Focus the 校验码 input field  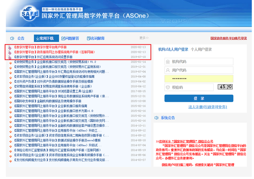(x=189, y=87)
